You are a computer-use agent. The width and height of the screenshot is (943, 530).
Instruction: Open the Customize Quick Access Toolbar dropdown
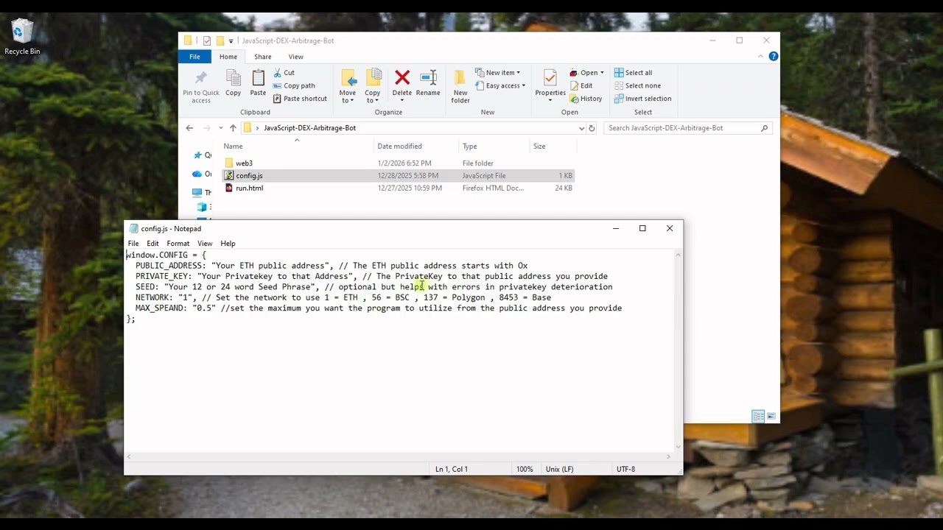tap(231, 41)
